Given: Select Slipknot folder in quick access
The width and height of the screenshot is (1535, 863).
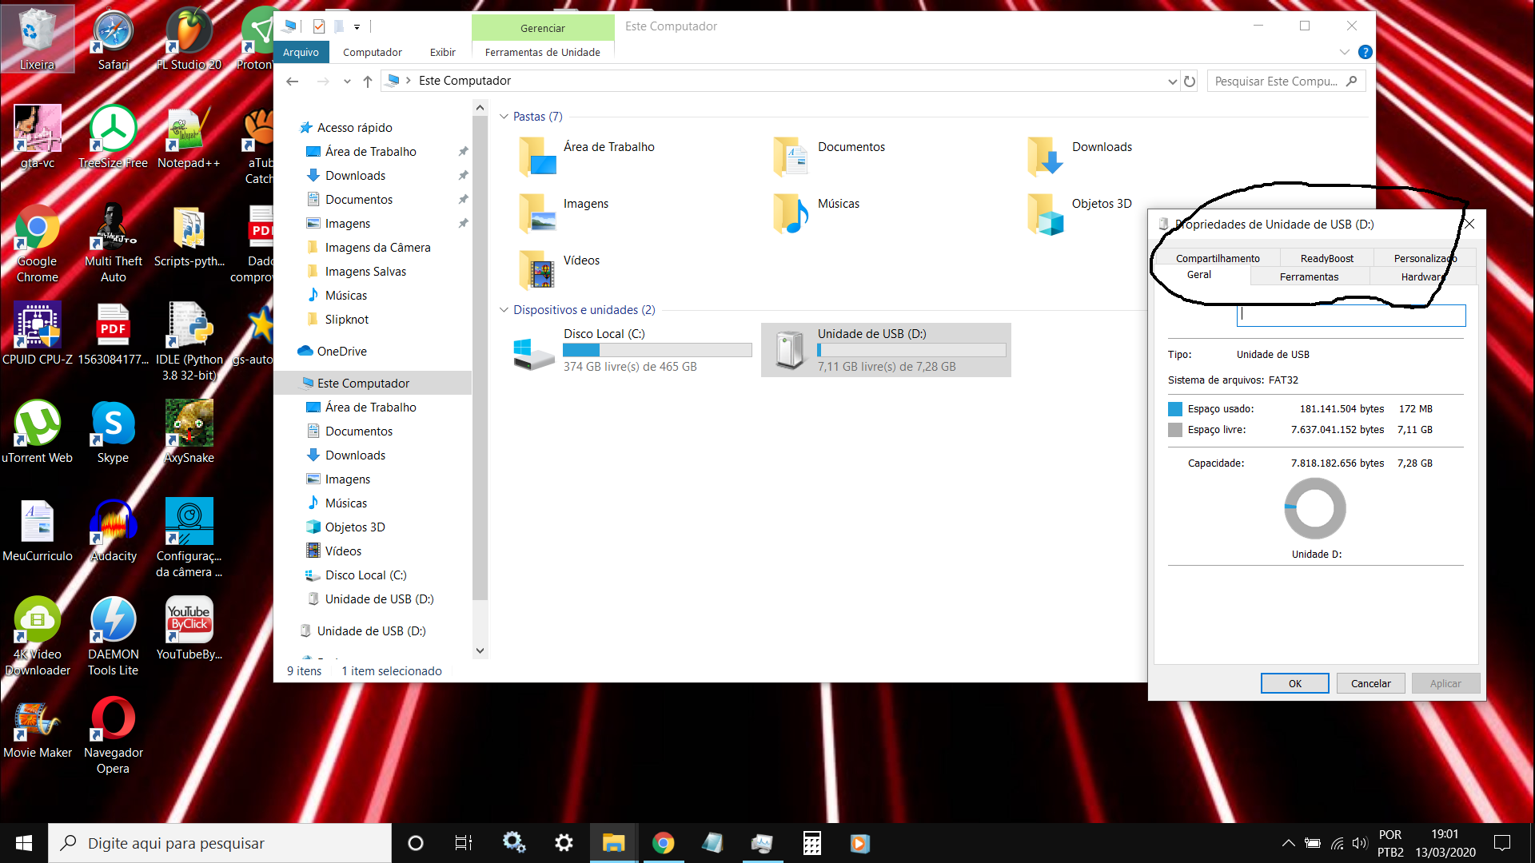Looking at the screenshot, I should pos(347,319).
